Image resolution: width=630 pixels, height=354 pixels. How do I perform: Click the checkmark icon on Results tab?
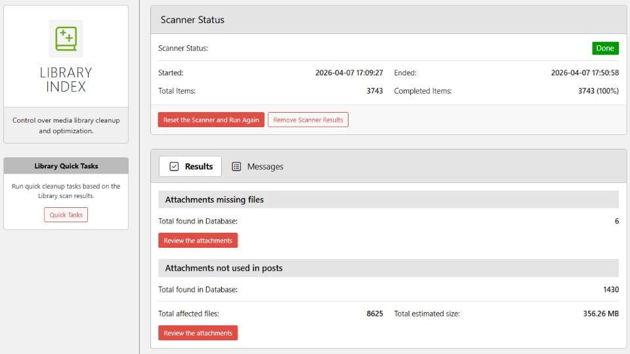point(174,167)
